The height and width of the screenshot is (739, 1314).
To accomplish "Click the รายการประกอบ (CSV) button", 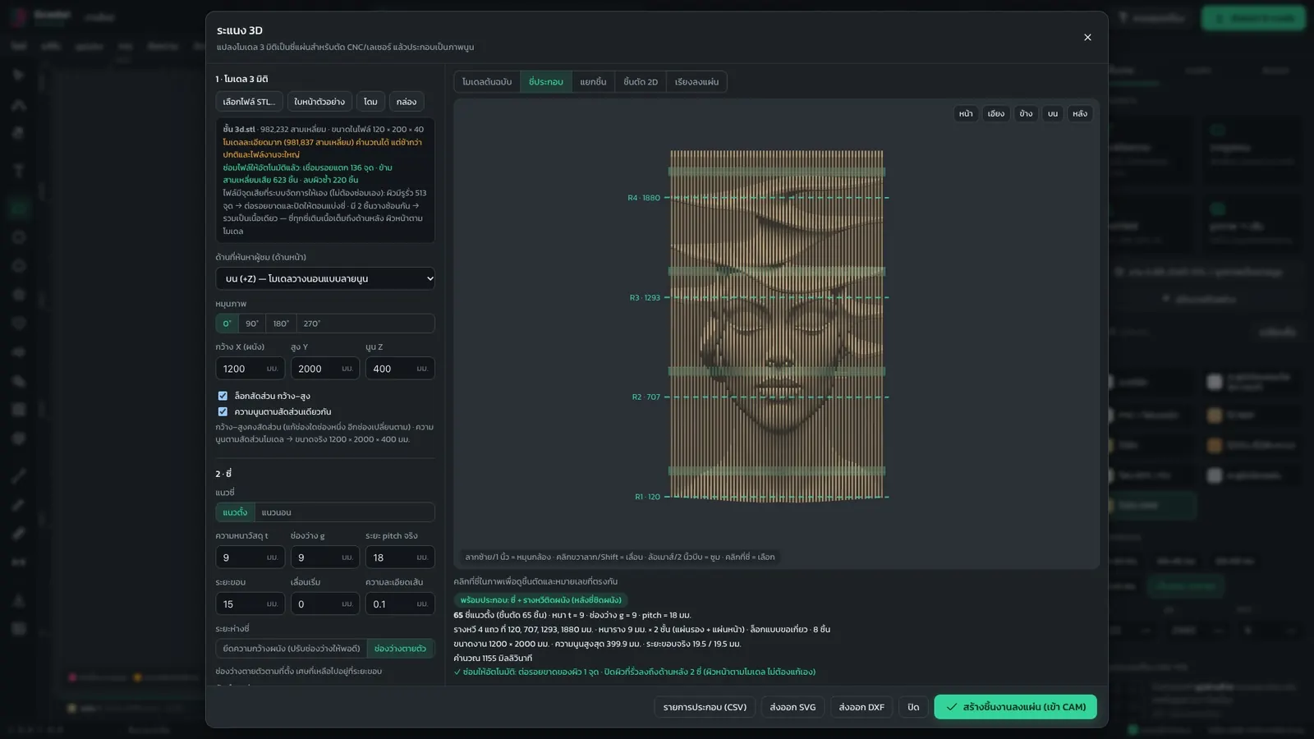I will point(705,707).
